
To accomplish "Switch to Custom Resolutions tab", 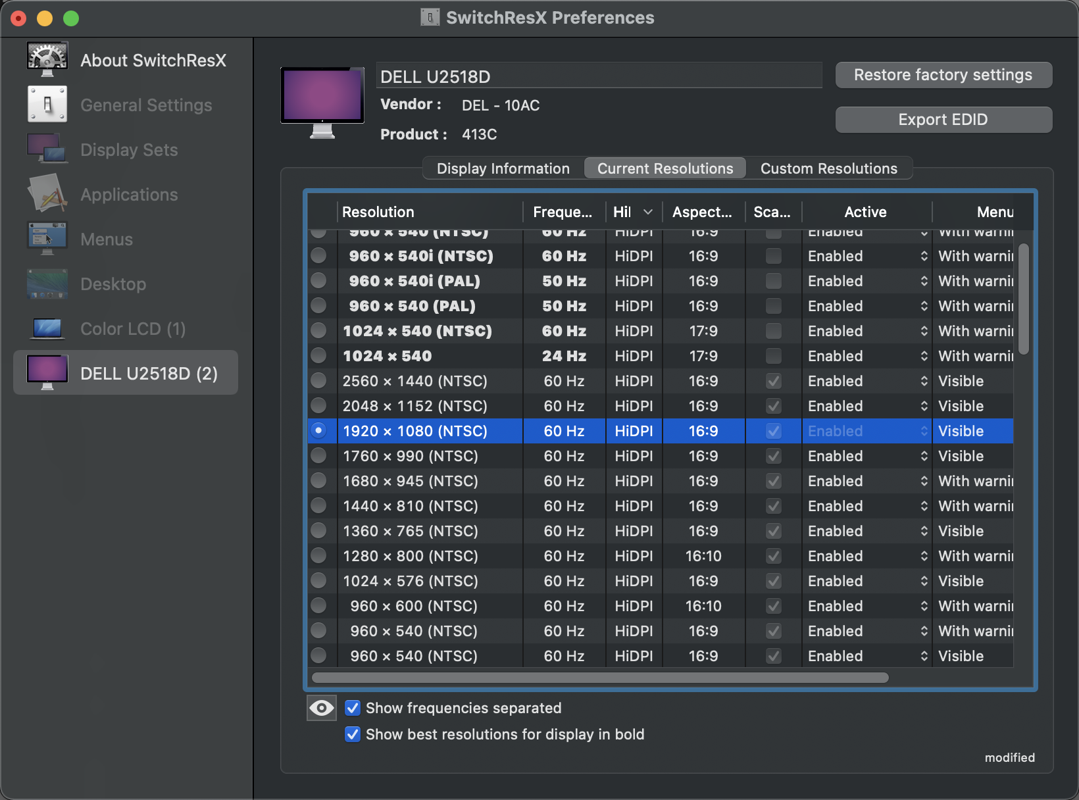I will coord(829,168).
